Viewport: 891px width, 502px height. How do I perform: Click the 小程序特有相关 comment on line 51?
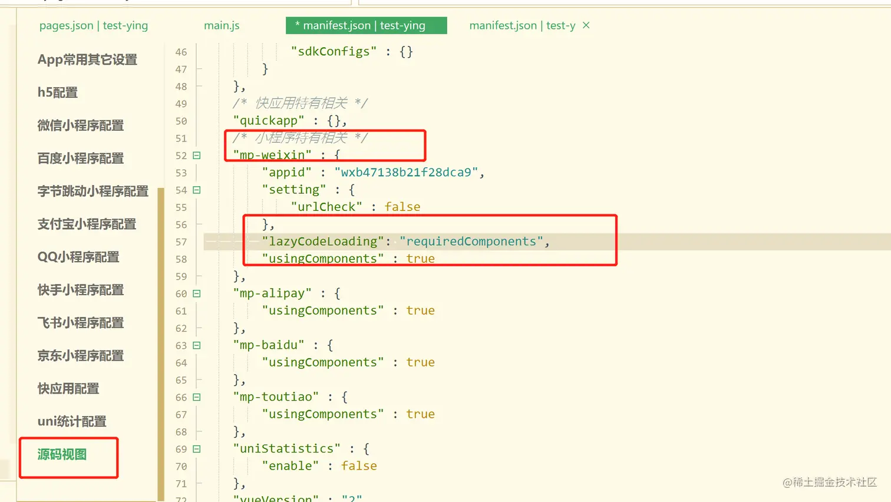pyautogui.click(x=301, y=138)
